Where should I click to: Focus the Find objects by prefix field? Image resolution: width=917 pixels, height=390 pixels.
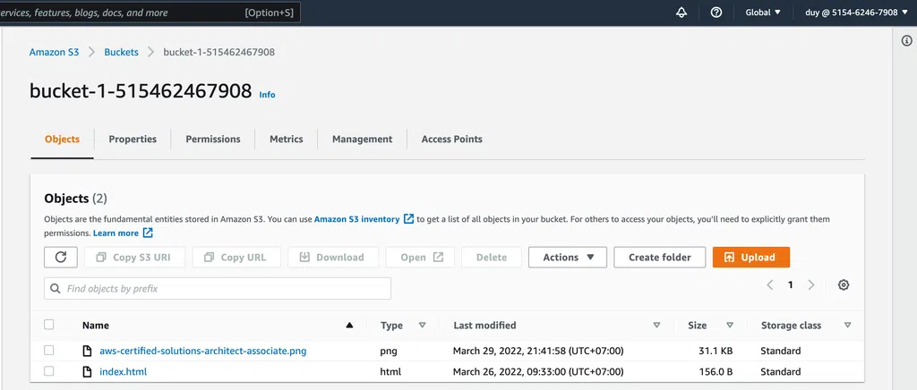point(218,288)
